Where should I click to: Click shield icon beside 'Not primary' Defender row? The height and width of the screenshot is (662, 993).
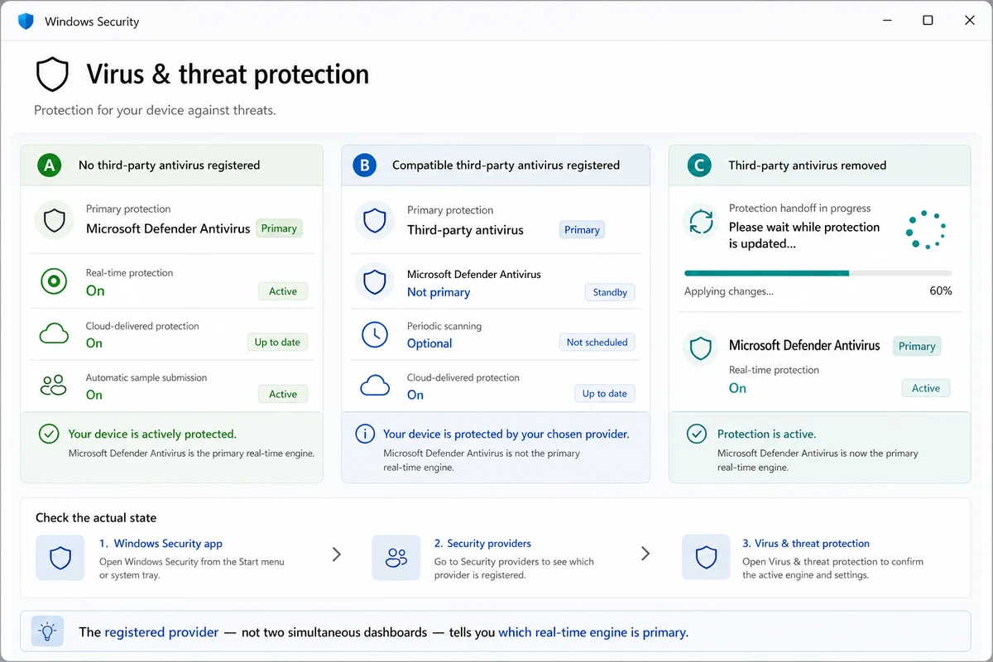click(x=375, y=281)
